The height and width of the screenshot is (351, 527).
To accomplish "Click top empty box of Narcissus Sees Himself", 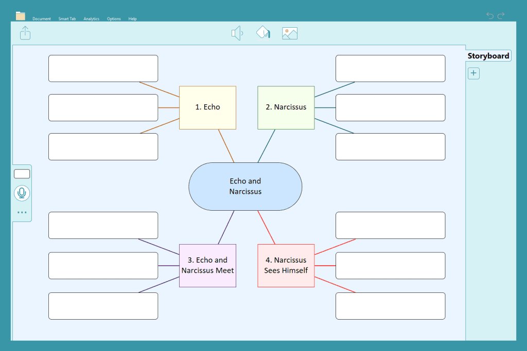I will pos(391,226).
